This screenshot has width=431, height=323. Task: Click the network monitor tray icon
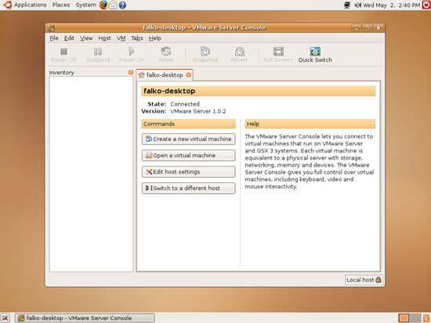click(347, 5)
